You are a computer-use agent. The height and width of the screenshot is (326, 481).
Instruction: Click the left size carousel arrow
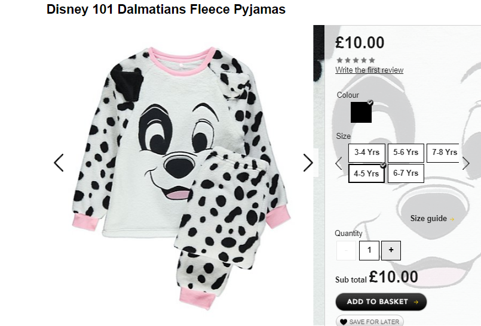pyautogui.click(x=339, y=163)
